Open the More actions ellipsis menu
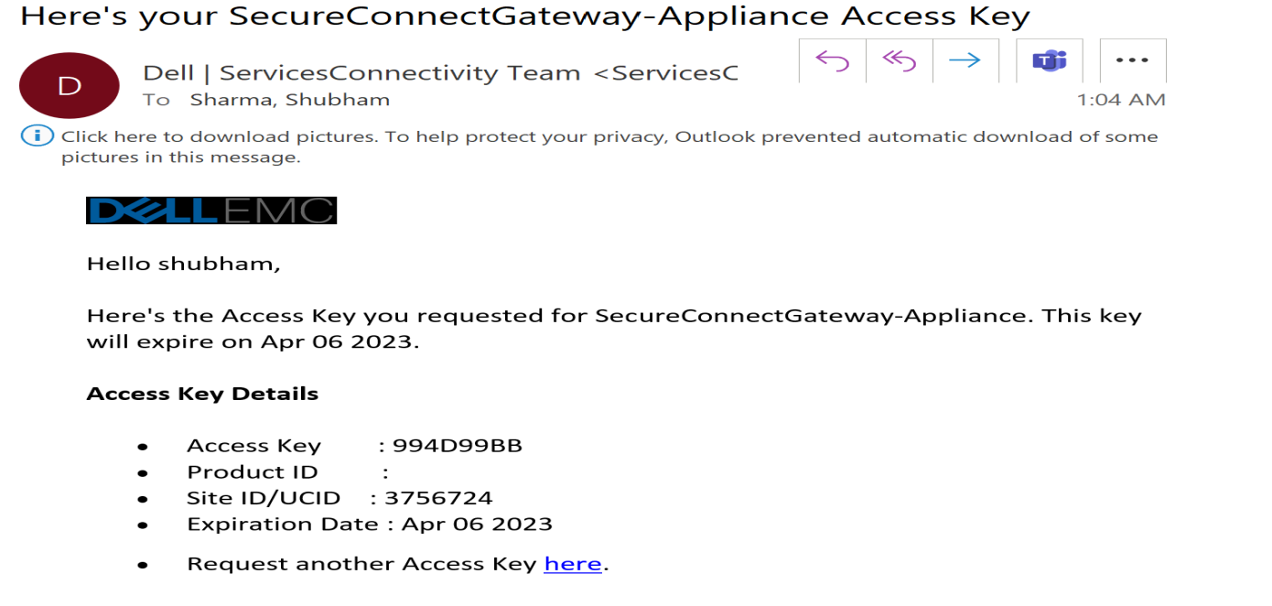Screen dimensions: 1272x606 pos(1132,61)
